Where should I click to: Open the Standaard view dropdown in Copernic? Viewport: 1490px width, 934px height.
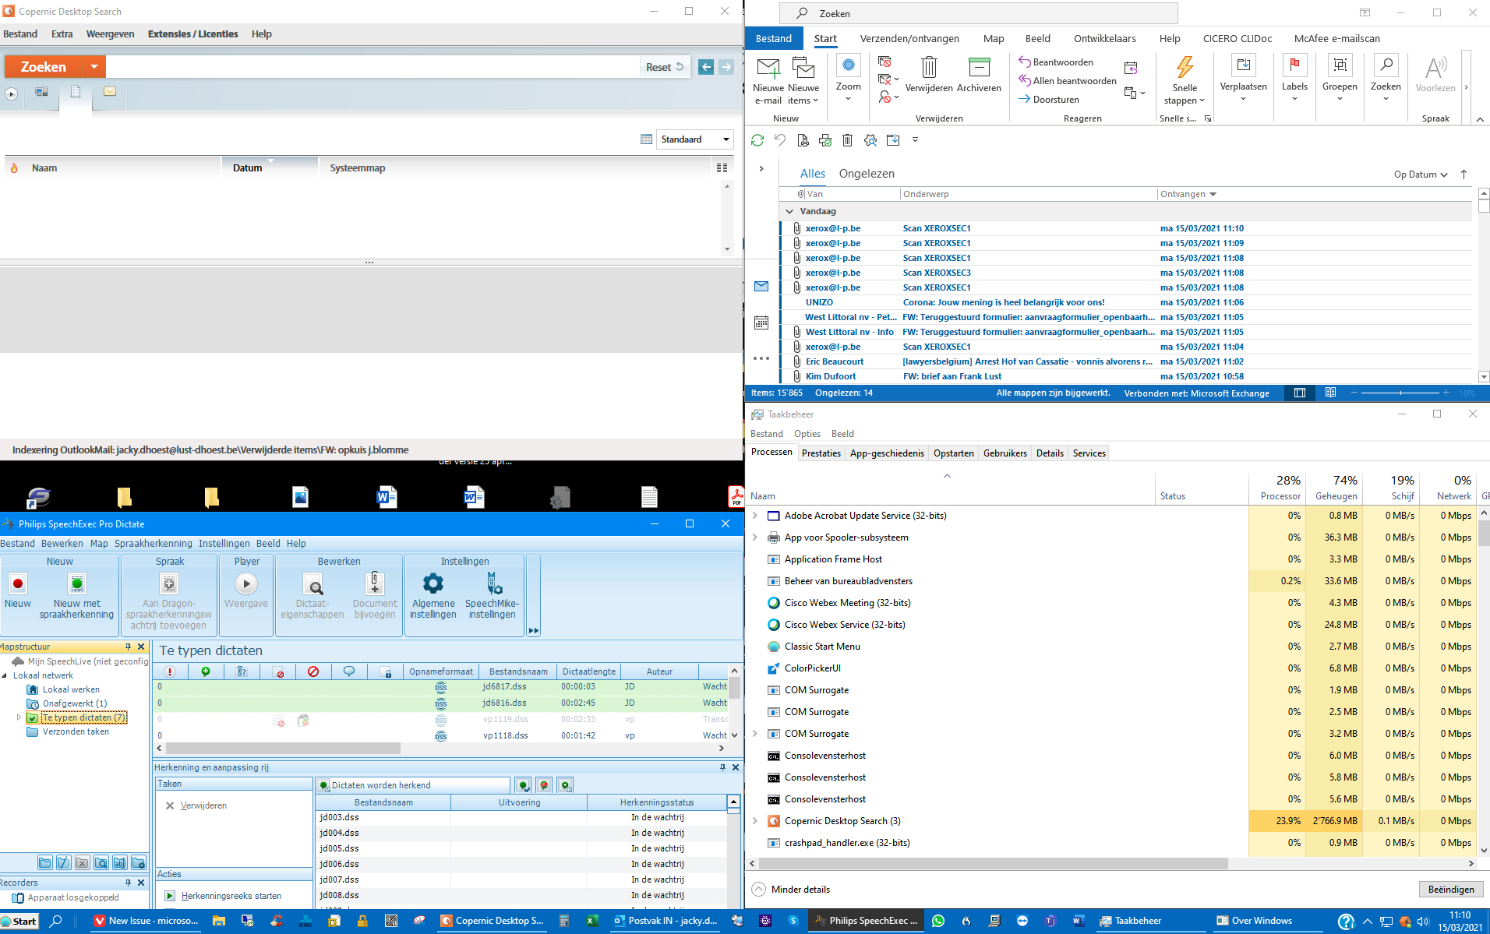pos(695,139)
